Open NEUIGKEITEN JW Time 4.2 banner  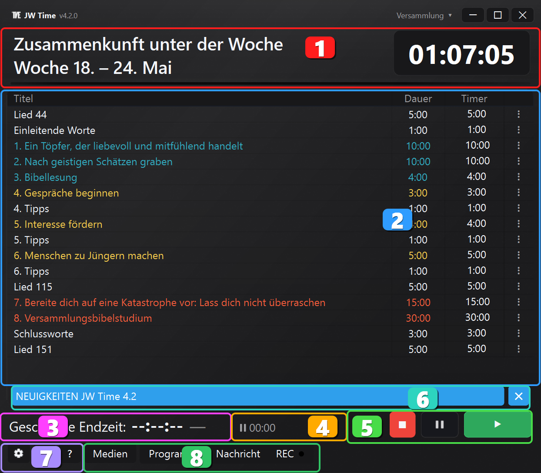258,396
